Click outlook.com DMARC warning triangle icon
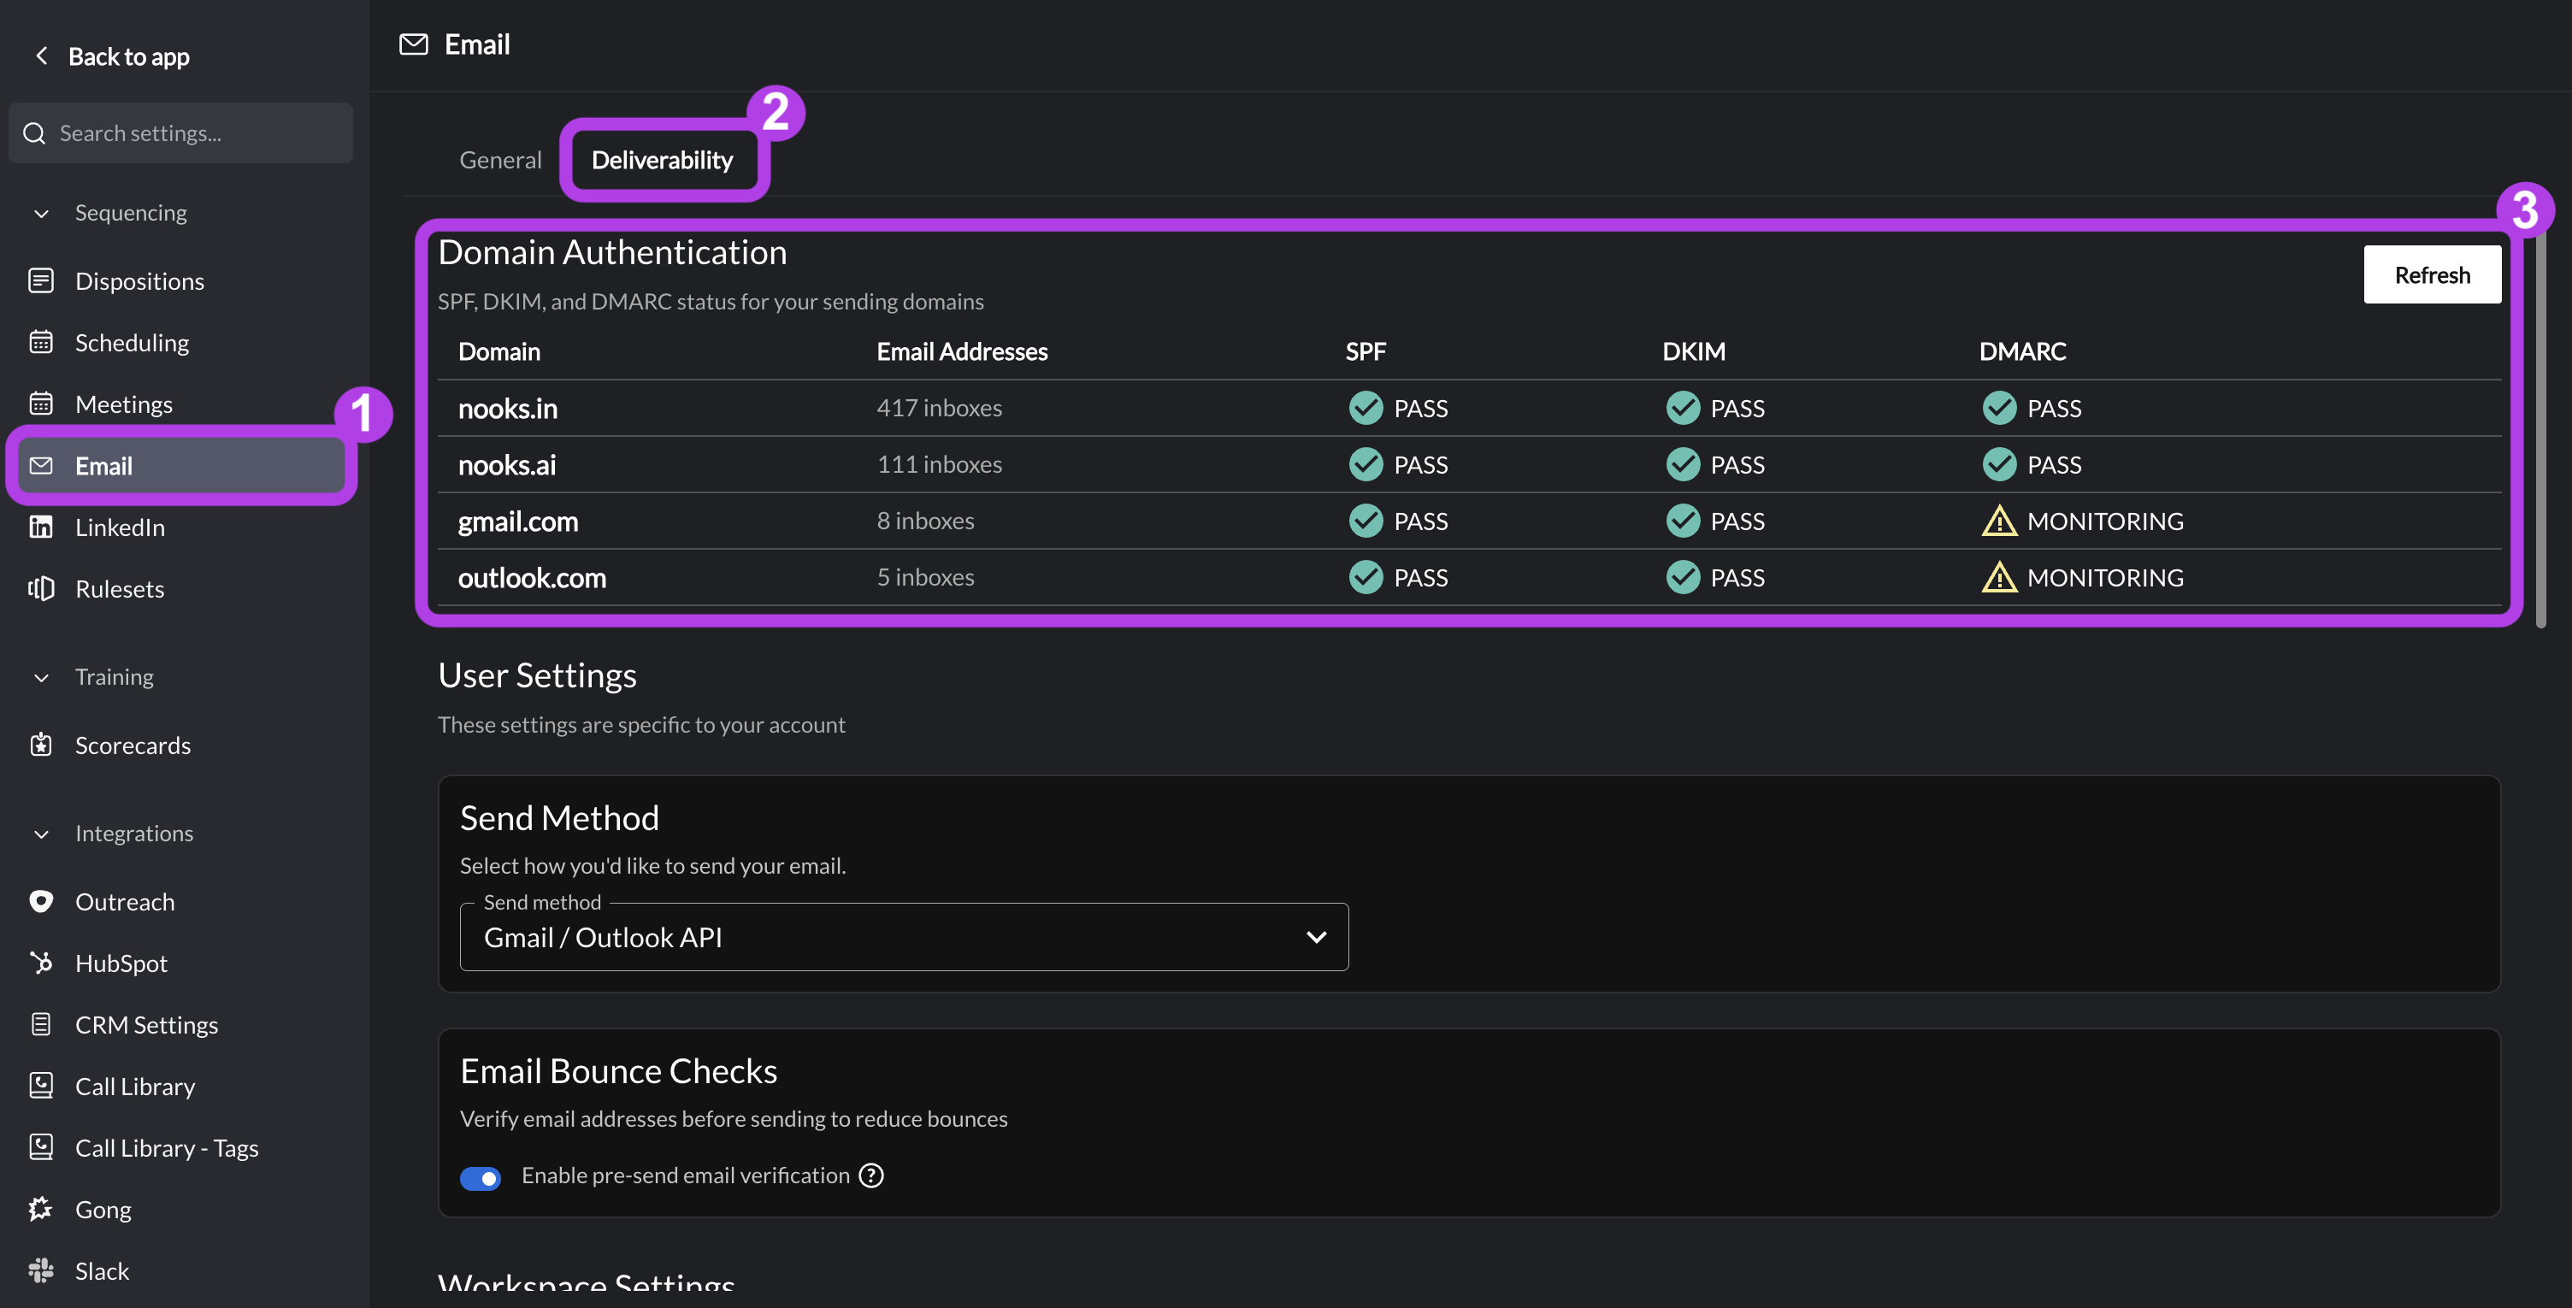Image resolution: width=2572 pixels, height=1308 pixels. tap(1999, 577)
